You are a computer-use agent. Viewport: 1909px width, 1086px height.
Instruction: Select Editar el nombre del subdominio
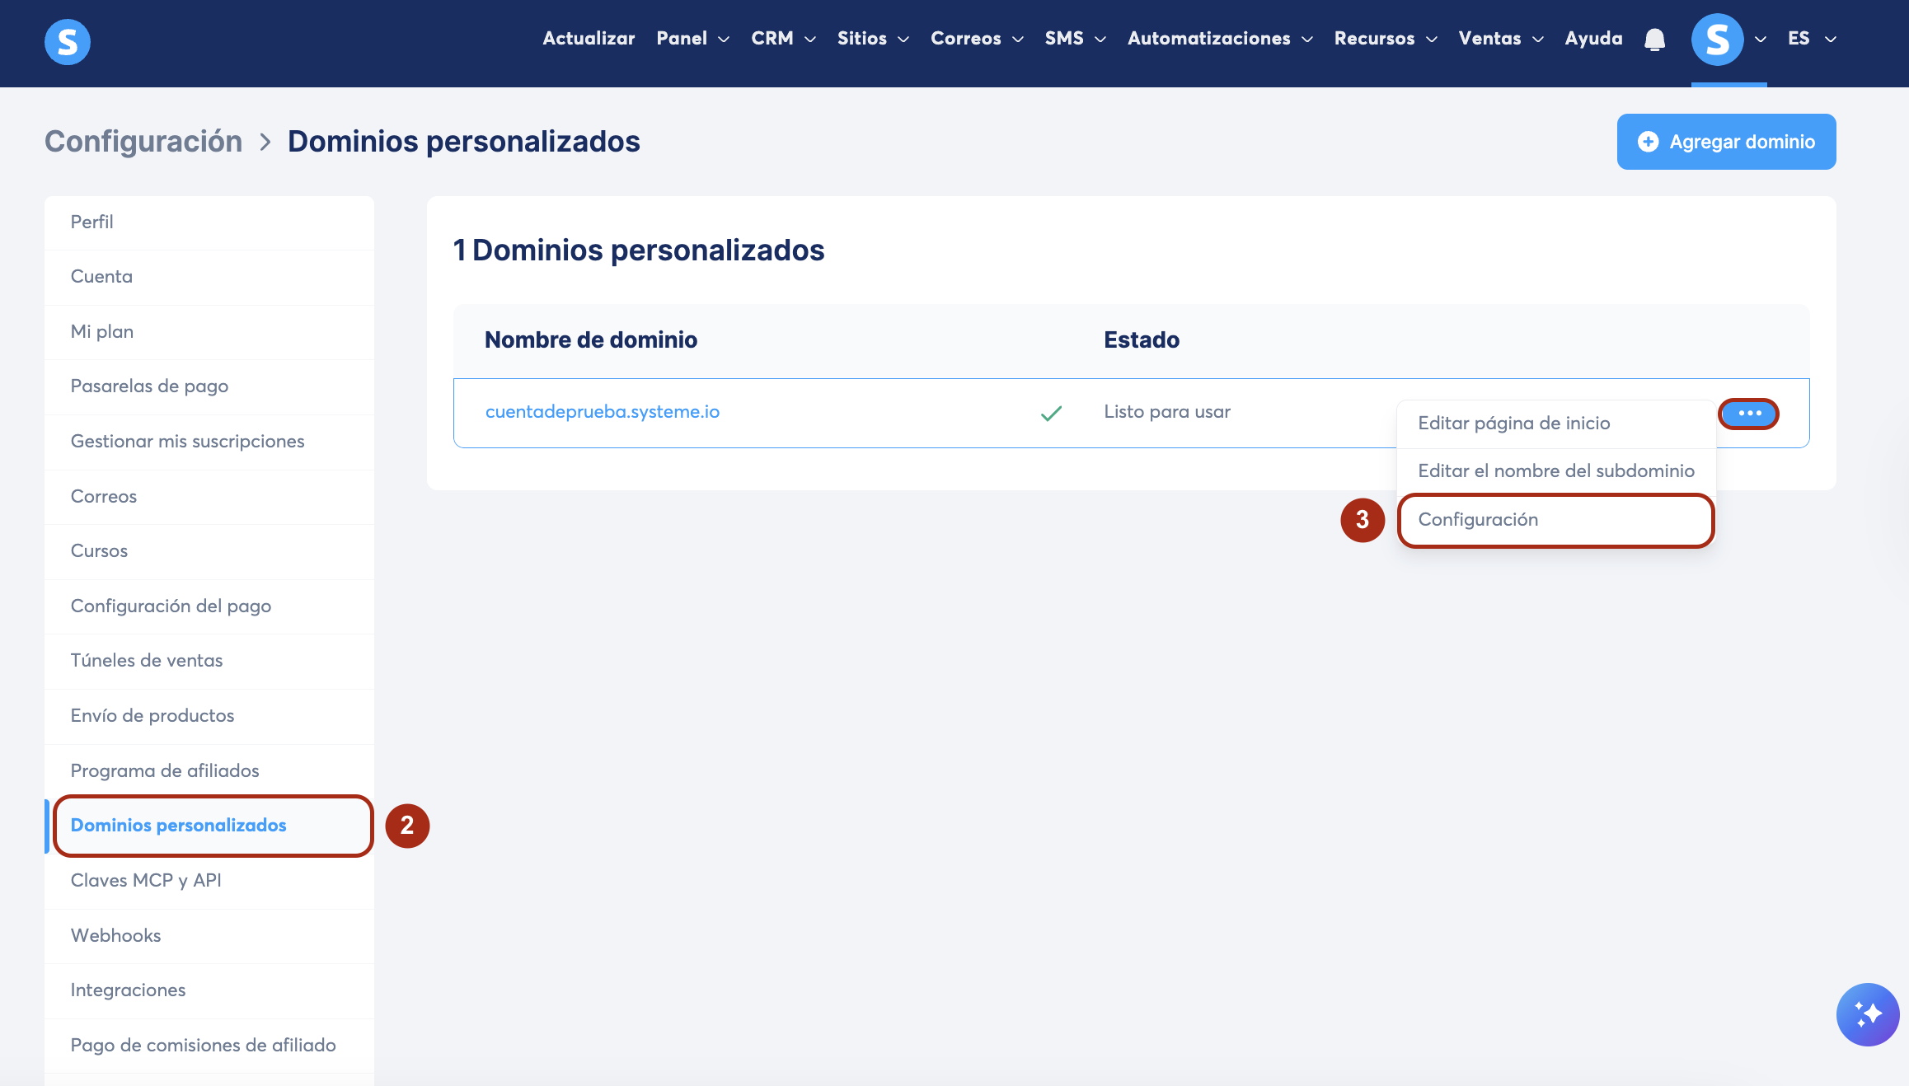tap(1555, 471)
